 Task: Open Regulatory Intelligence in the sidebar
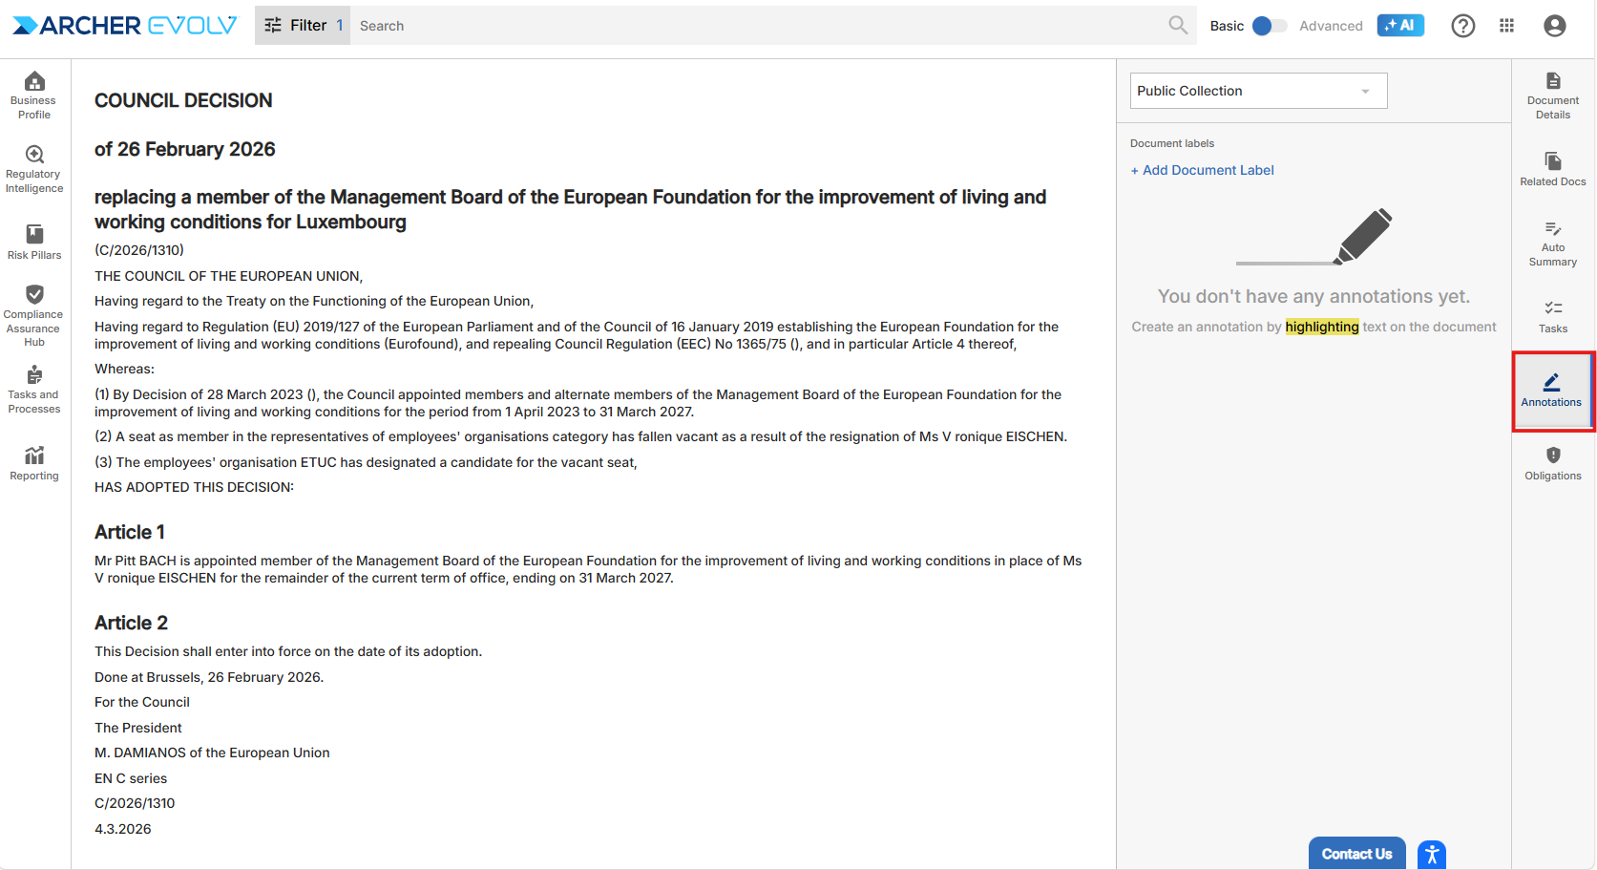click(x=34, y=169)
